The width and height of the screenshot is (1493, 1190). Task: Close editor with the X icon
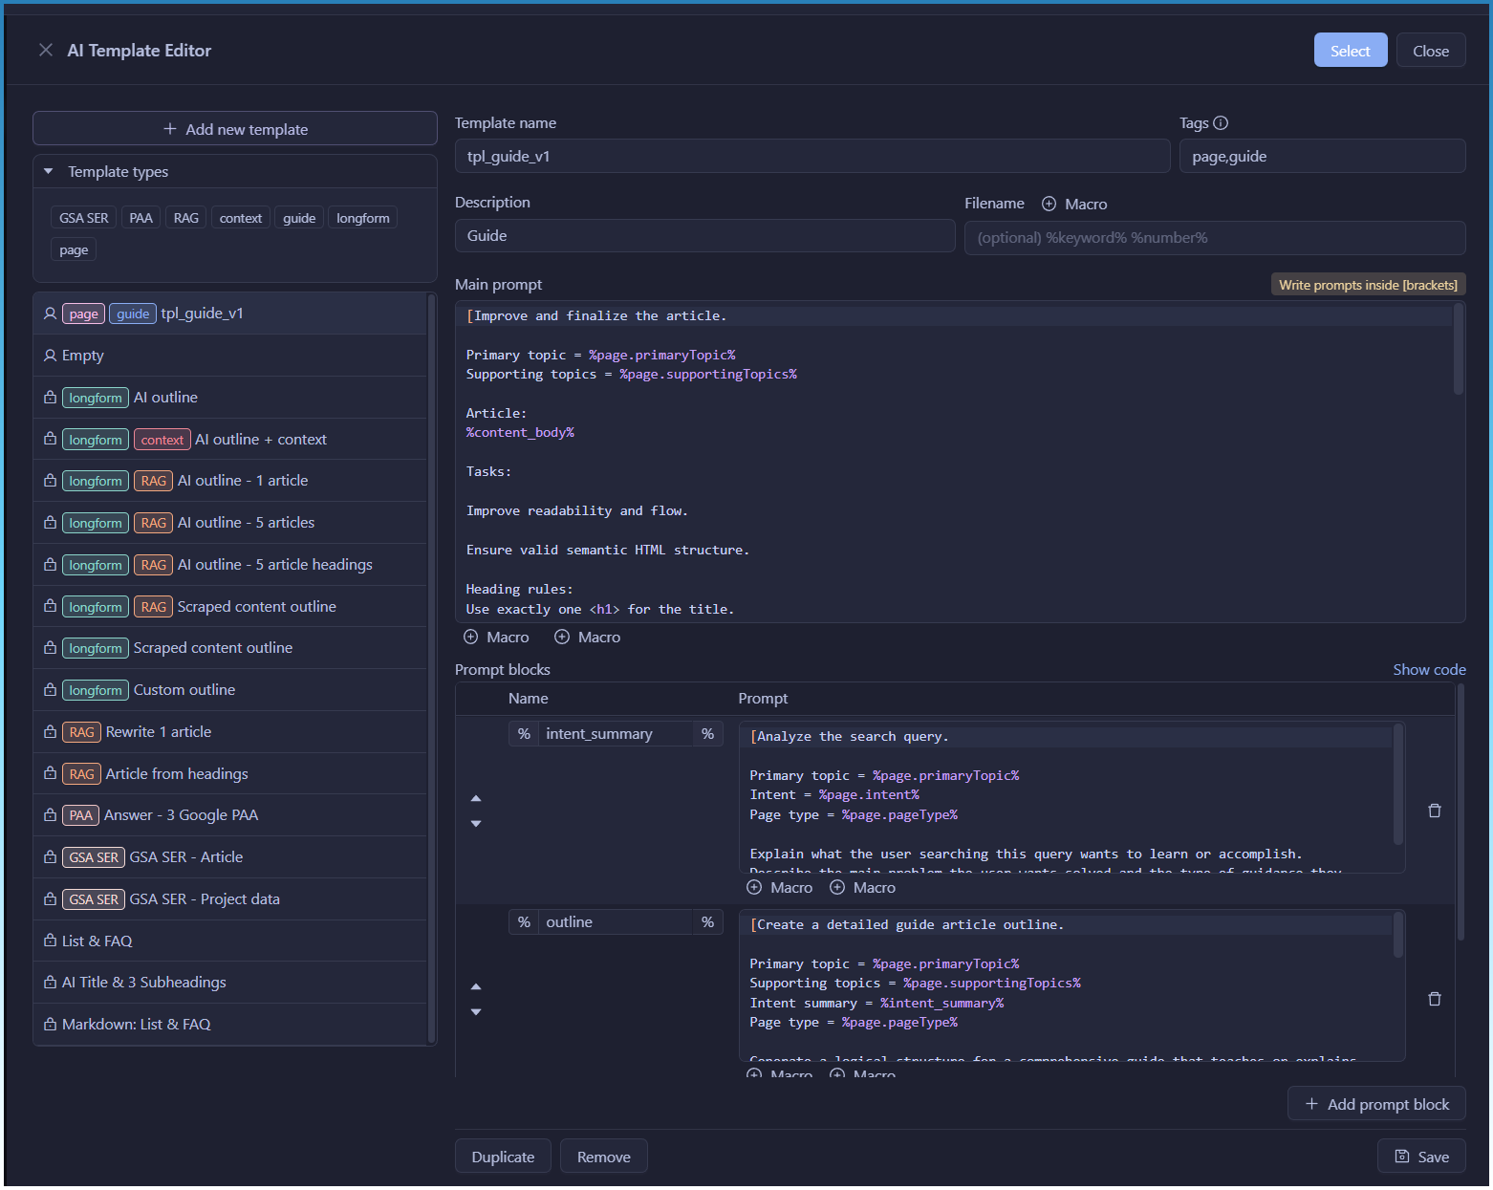pos(46,51)
